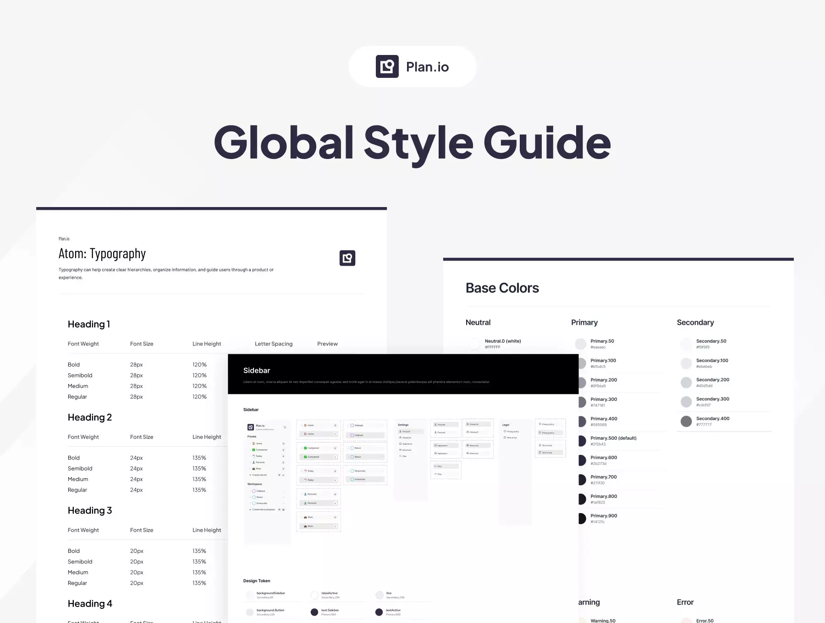Click the Personal icon in the Private sidebar list
Image resolution: width=825 pixels, height=623 pixels.
[x=253, y=462]
